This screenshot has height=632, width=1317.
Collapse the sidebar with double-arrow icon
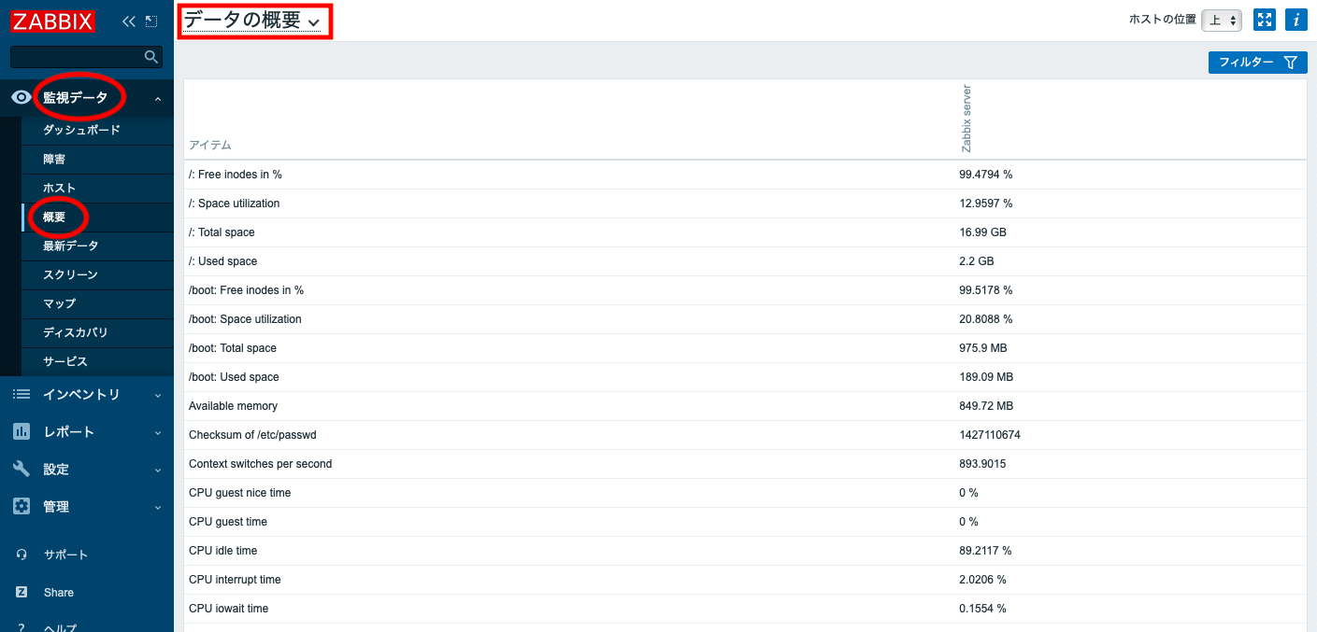click(x=129, y=21)
